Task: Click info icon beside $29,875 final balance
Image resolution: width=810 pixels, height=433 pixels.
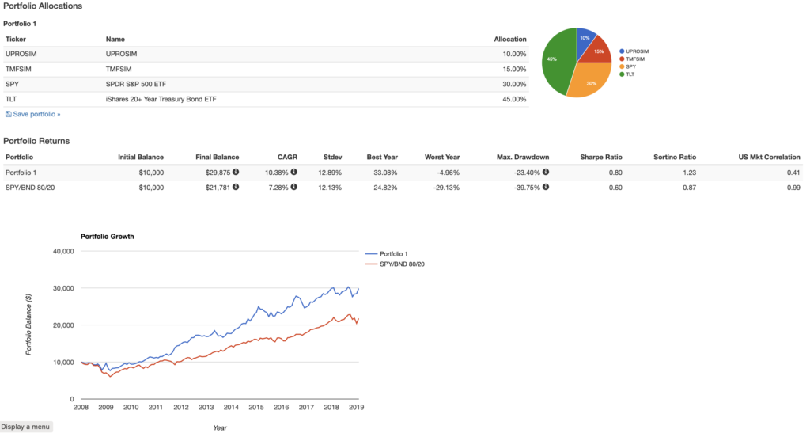Action: [x=244, y=172]
